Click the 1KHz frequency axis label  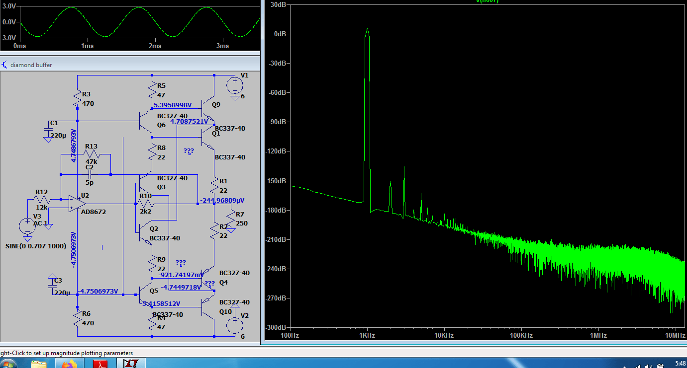click(367, 336)
